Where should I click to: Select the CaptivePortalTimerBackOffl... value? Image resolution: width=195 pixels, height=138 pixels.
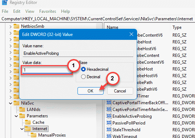click(x=140, y=103)
